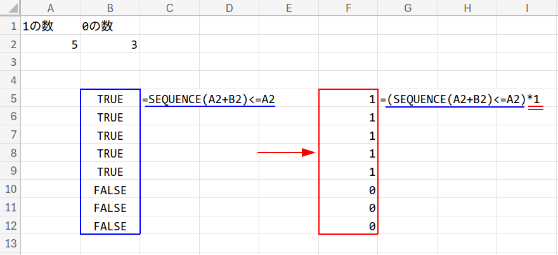Select column B header

pos(110,8)
